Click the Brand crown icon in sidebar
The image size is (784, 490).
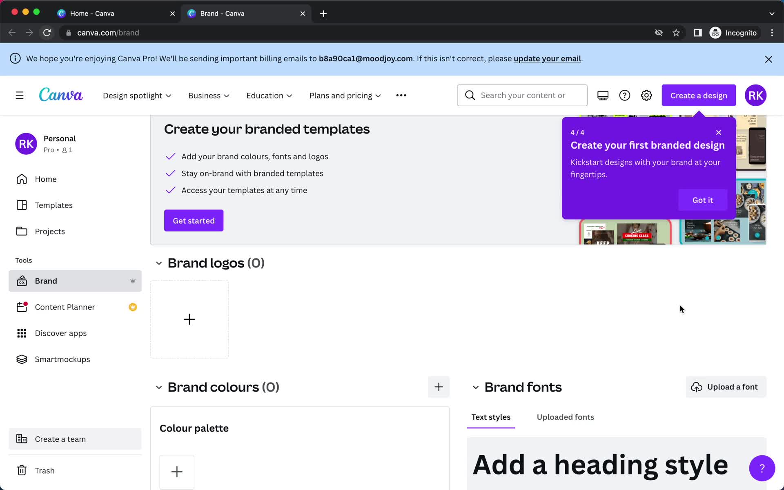coord(133,281)
